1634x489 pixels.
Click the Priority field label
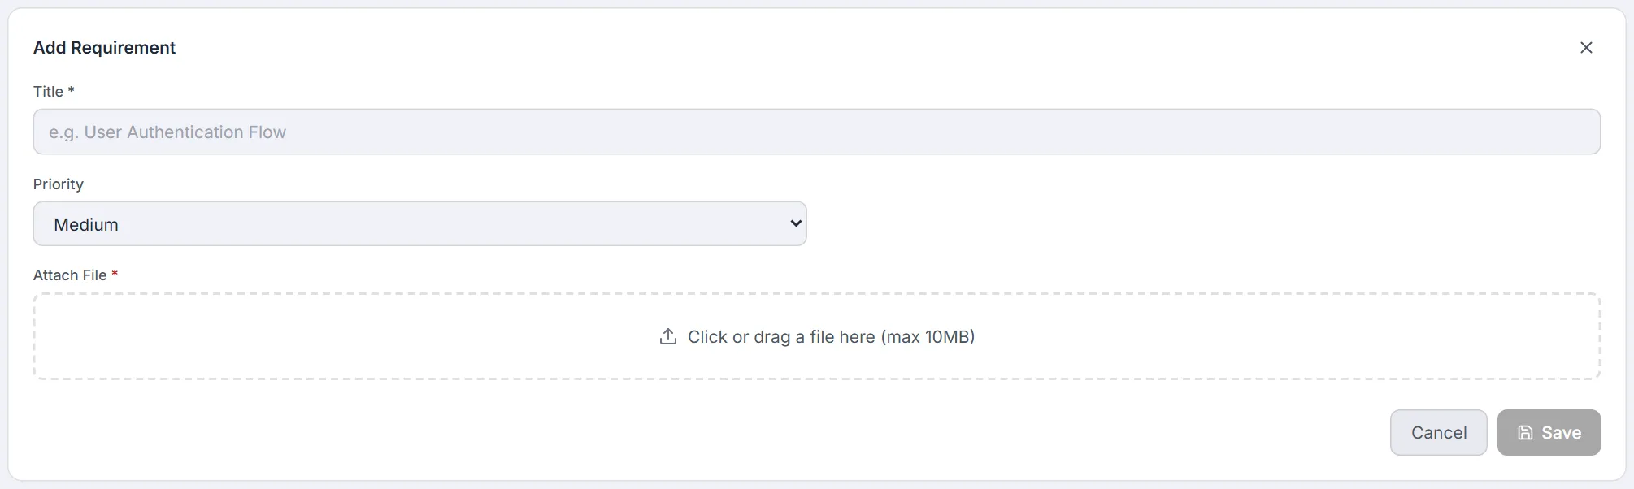(59, 184)
